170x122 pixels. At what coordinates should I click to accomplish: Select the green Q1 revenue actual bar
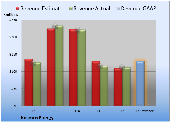pos(104,86)
